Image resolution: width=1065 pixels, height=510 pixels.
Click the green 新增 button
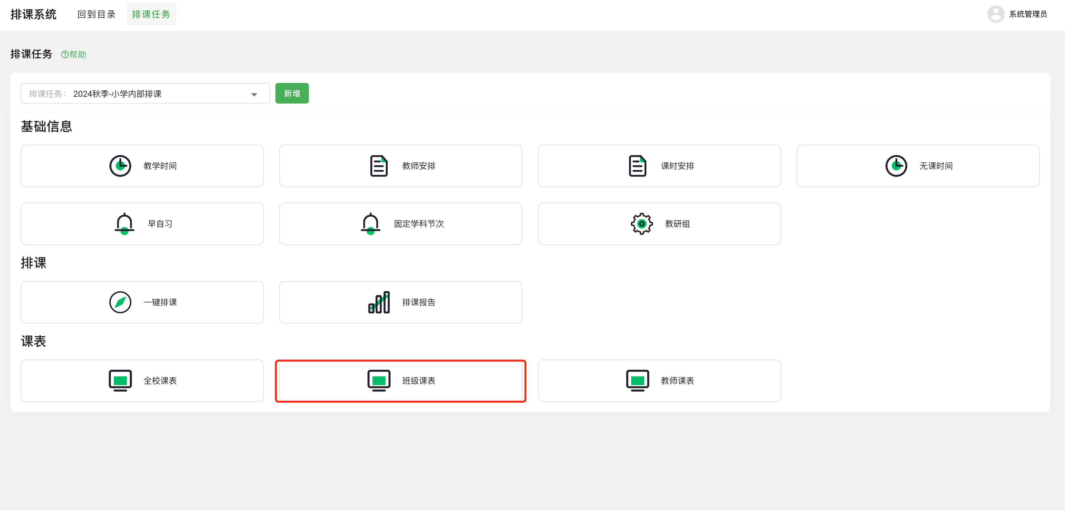292,93
